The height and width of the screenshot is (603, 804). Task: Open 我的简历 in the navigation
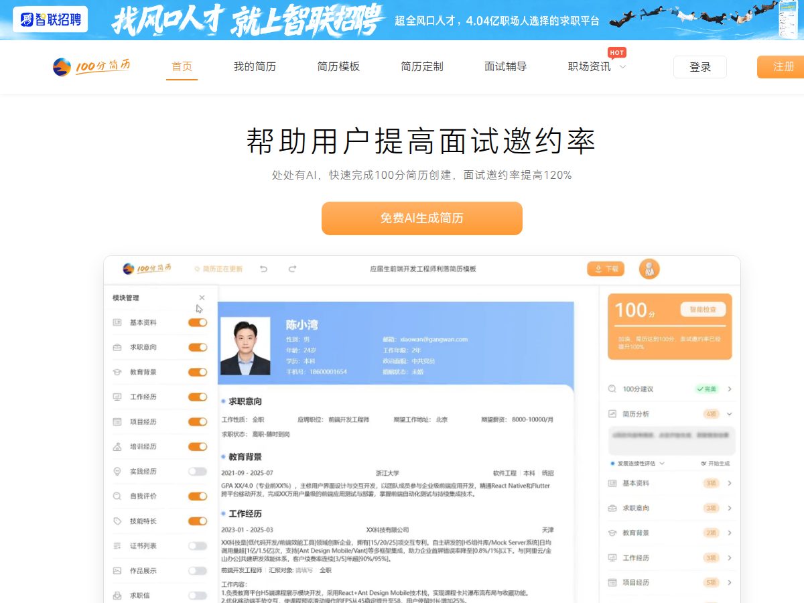pos(255,66)
